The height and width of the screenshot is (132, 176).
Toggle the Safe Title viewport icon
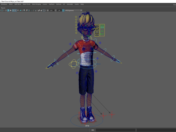(x=2, y=10)
